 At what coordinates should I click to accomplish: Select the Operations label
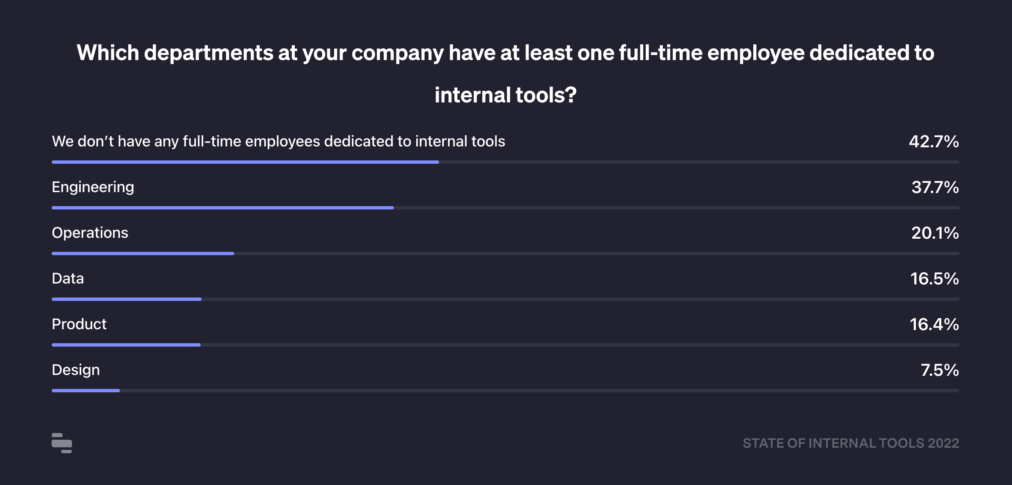(90, 233)
